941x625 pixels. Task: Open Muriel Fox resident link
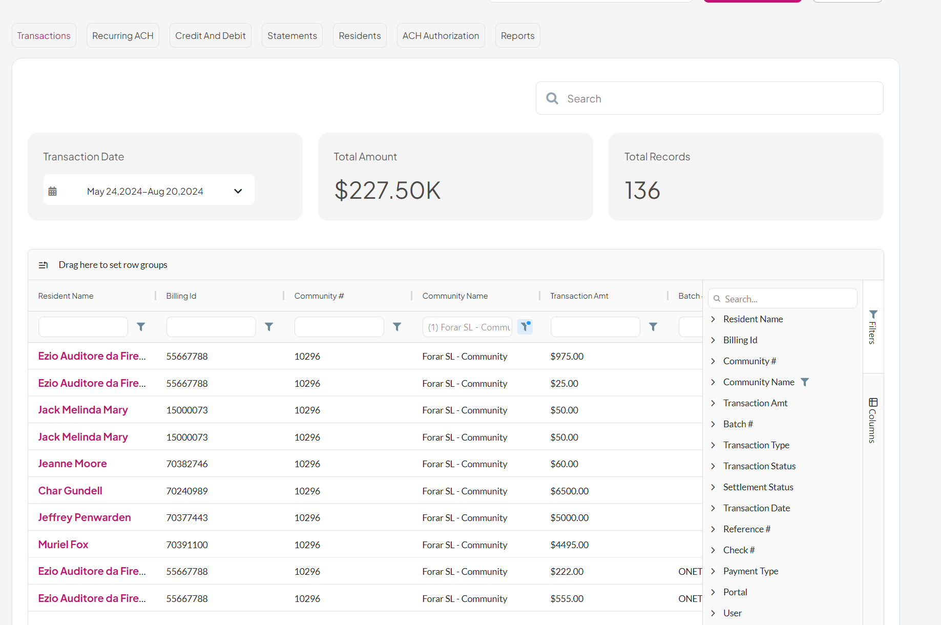[64, 545]
